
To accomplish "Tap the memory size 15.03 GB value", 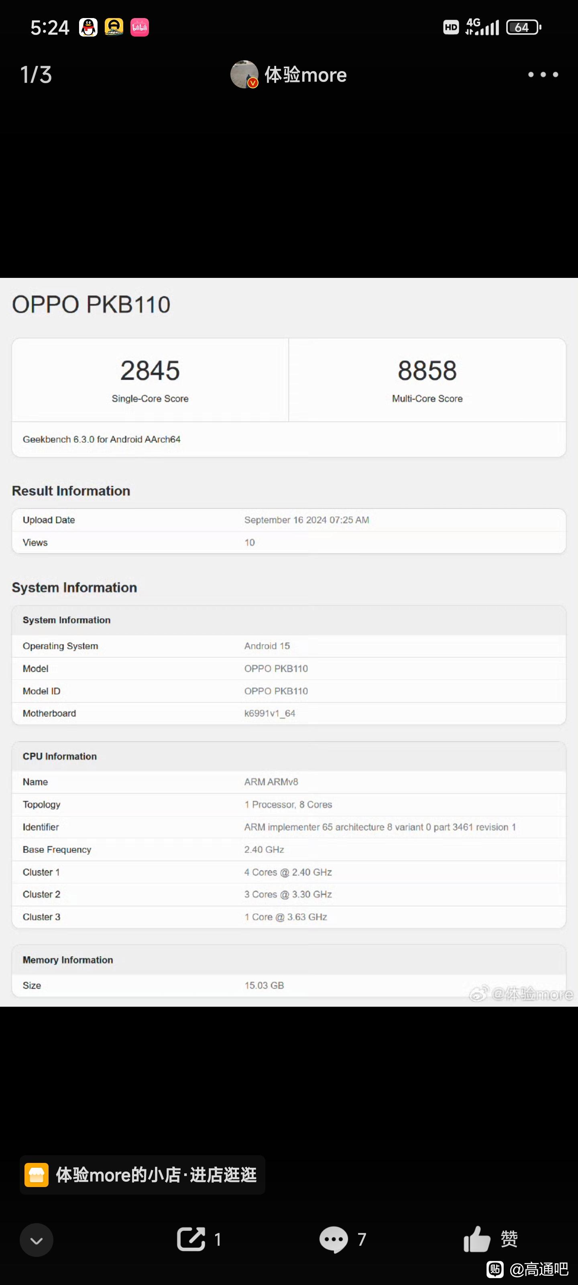I will [264, 985].
